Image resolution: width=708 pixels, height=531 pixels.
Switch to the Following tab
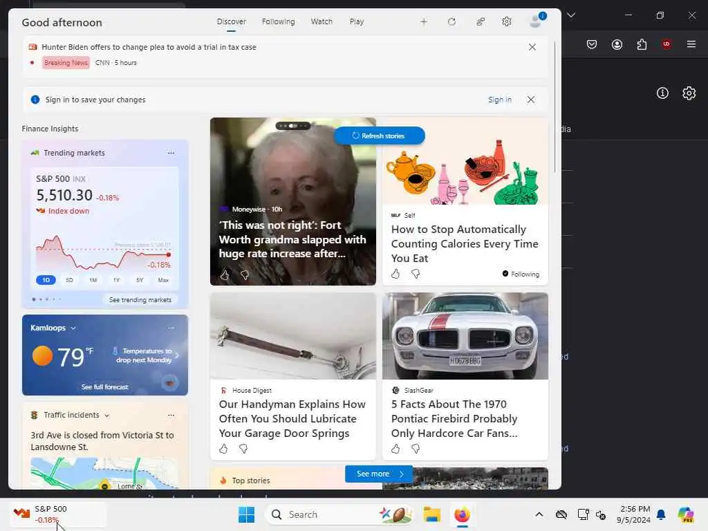click(278, 21)
